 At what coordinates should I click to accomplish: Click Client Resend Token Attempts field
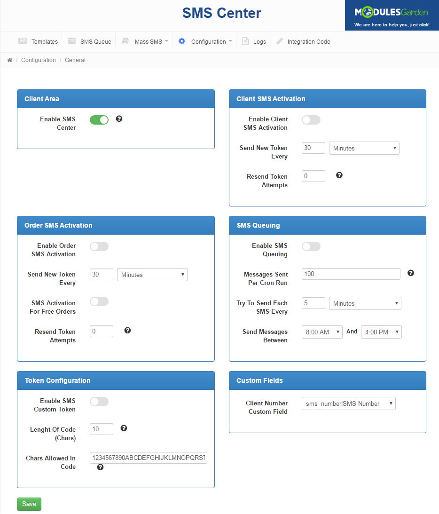[314, 176]
